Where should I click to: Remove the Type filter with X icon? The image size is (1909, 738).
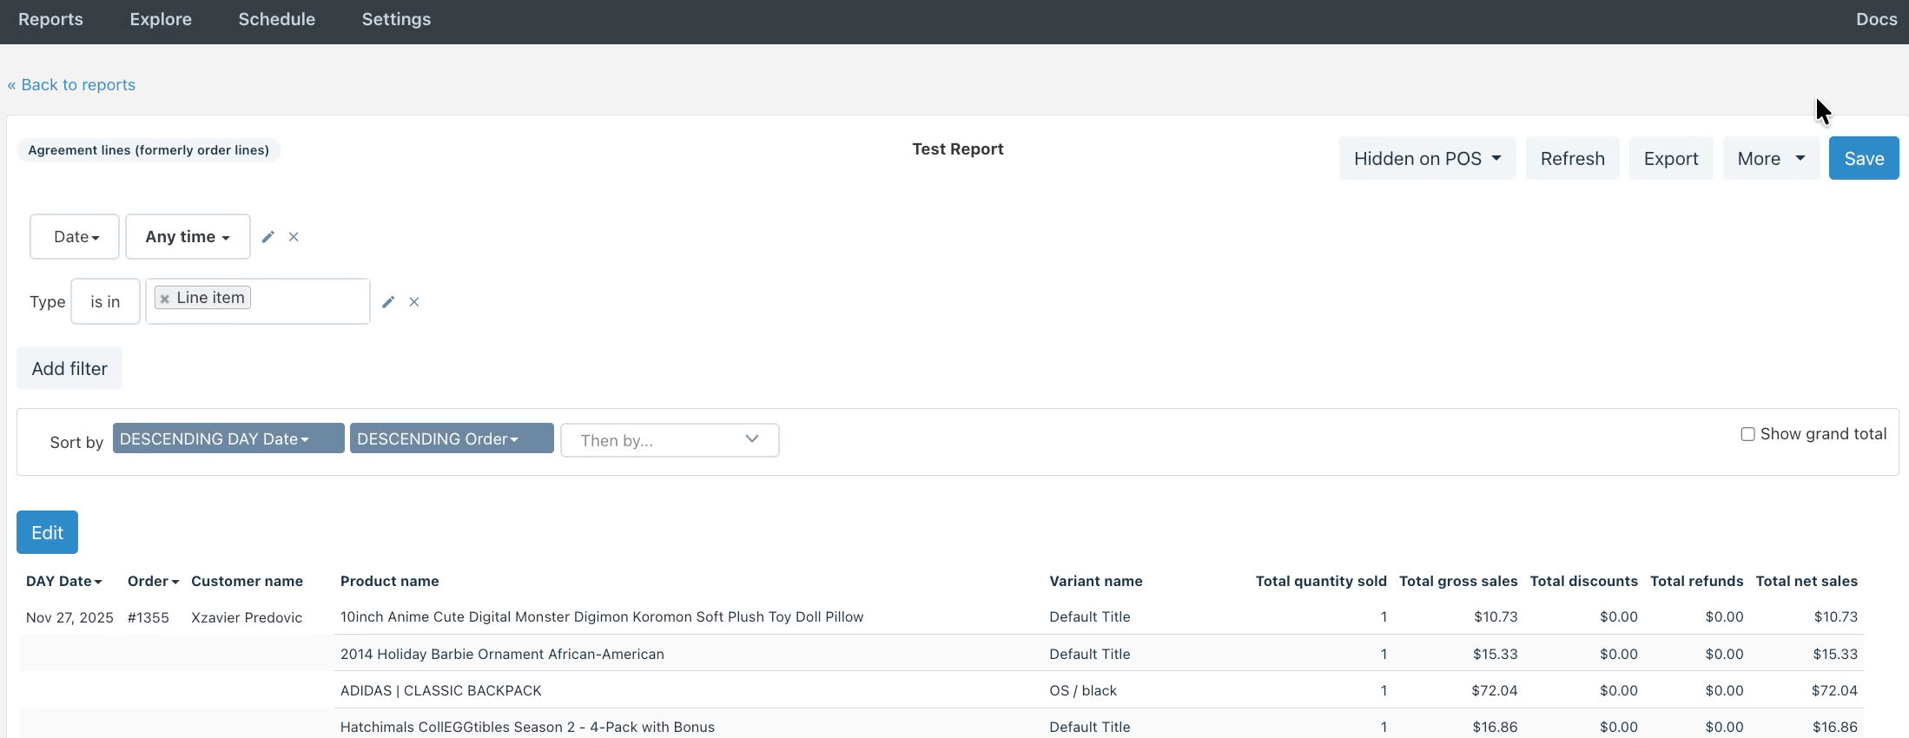pos(414,302)
